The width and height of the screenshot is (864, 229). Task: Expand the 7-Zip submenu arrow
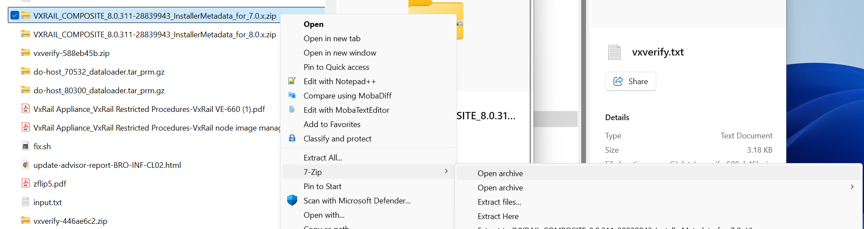click(446, 171)
